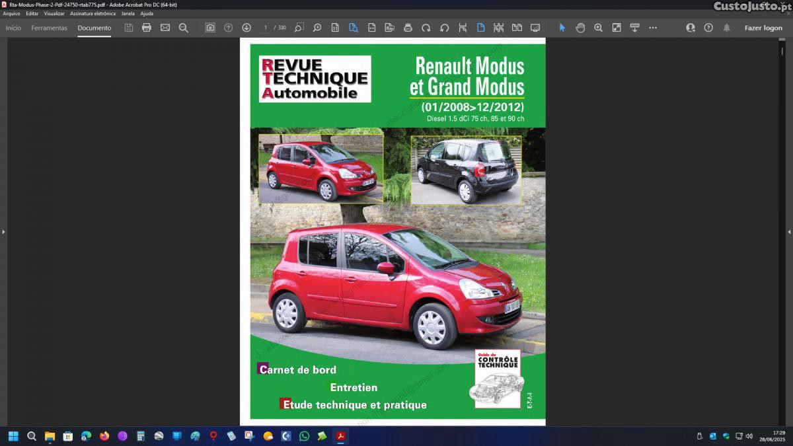The width and height of the screenshot is (793, 446).
Task: Click the Zoom in magnifier icon
Action: (x=598, y=28)
